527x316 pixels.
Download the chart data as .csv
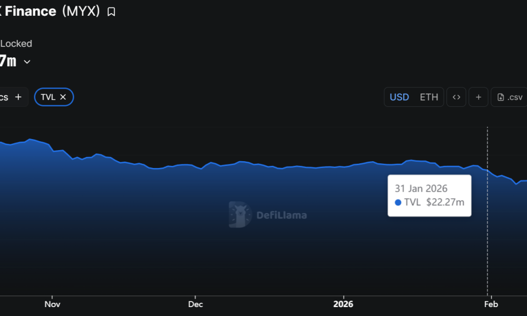point(510,97)
